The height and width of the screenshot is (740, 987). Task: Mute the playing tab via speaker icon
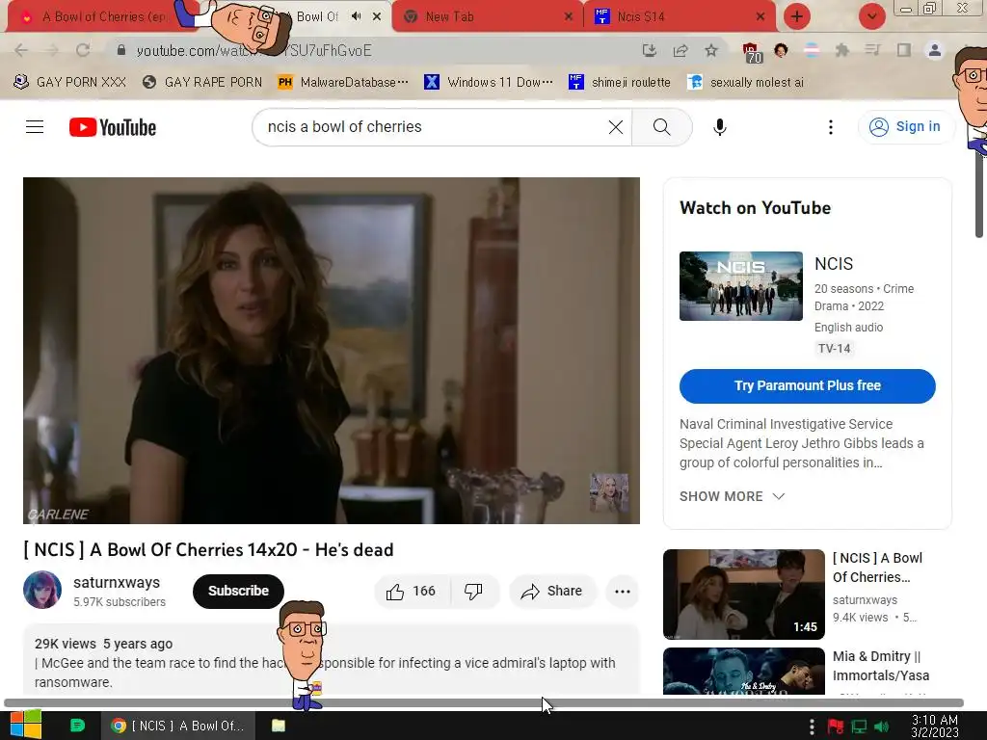pos(357,16)
